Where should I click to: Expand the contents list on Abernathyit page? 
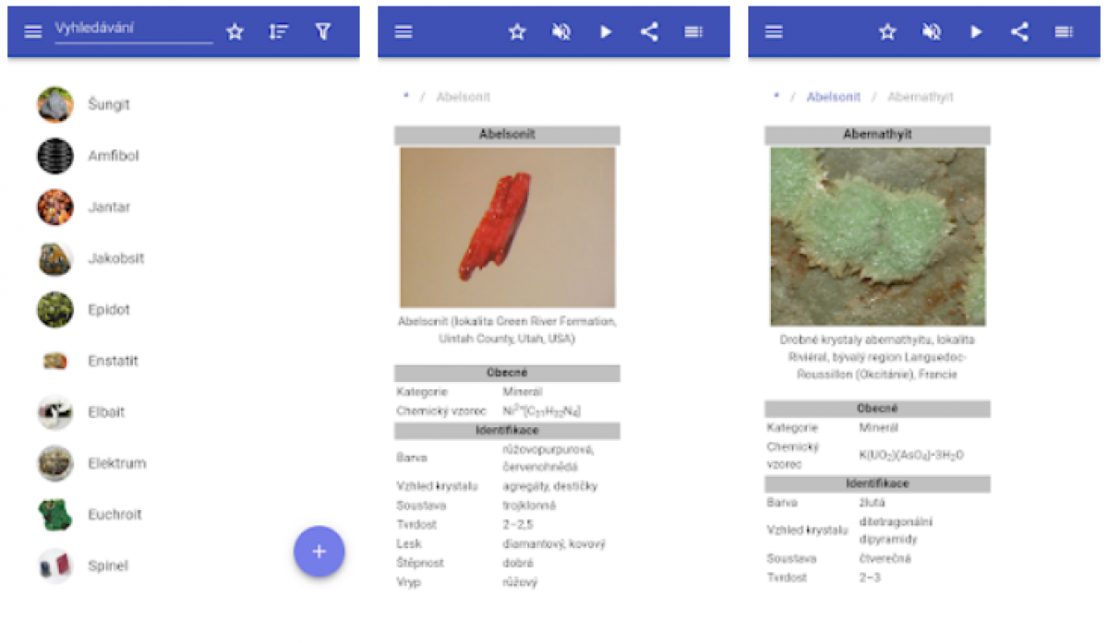tap(1064, 32)
